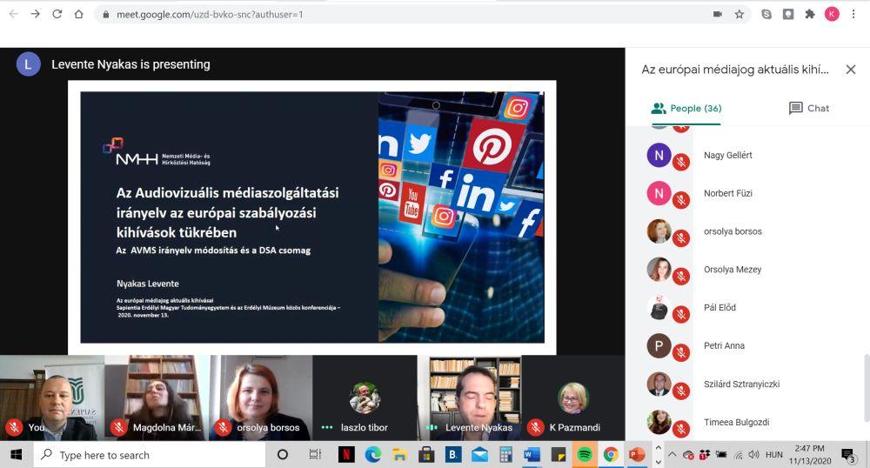Viewport: 870px width, 468px height.
Task: Open the People (36) tab
Action: [686, 109]
